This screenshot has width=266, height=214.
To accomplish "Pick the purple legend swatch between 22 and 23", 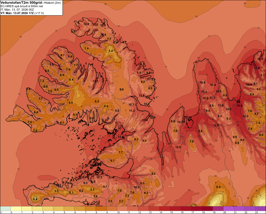I will pyautogui.click(x=250, y=209).
